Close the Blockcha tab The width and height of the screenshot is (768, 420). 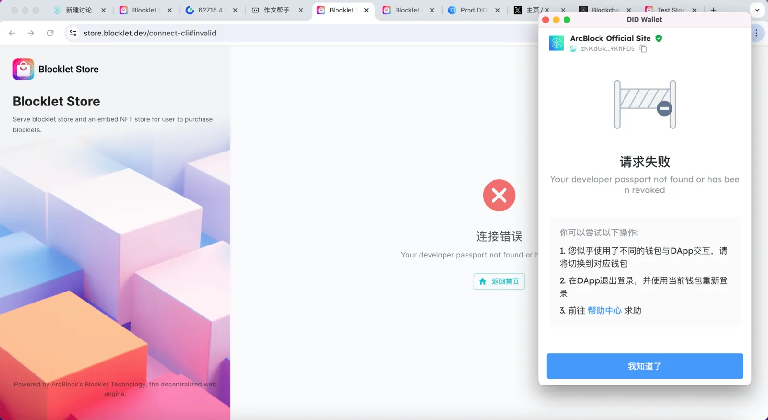tap(629, 10)
